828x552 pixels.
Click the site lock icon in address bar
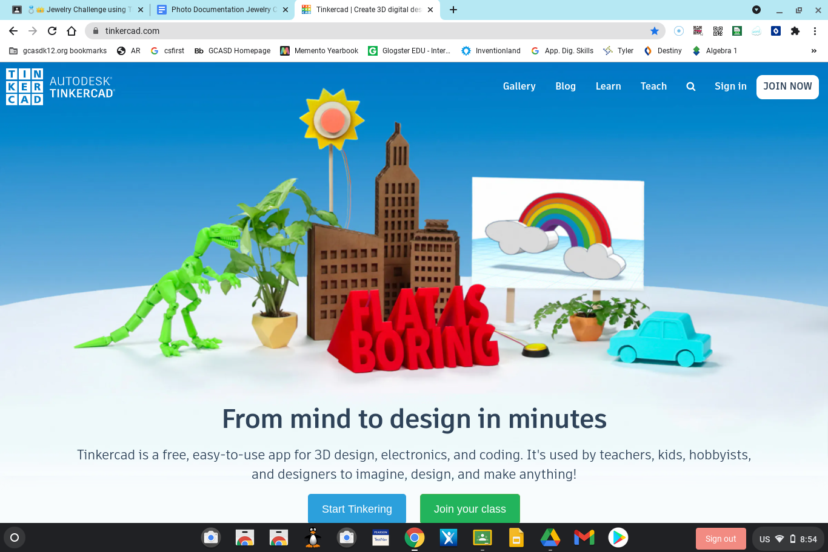[x=95, y=31]
